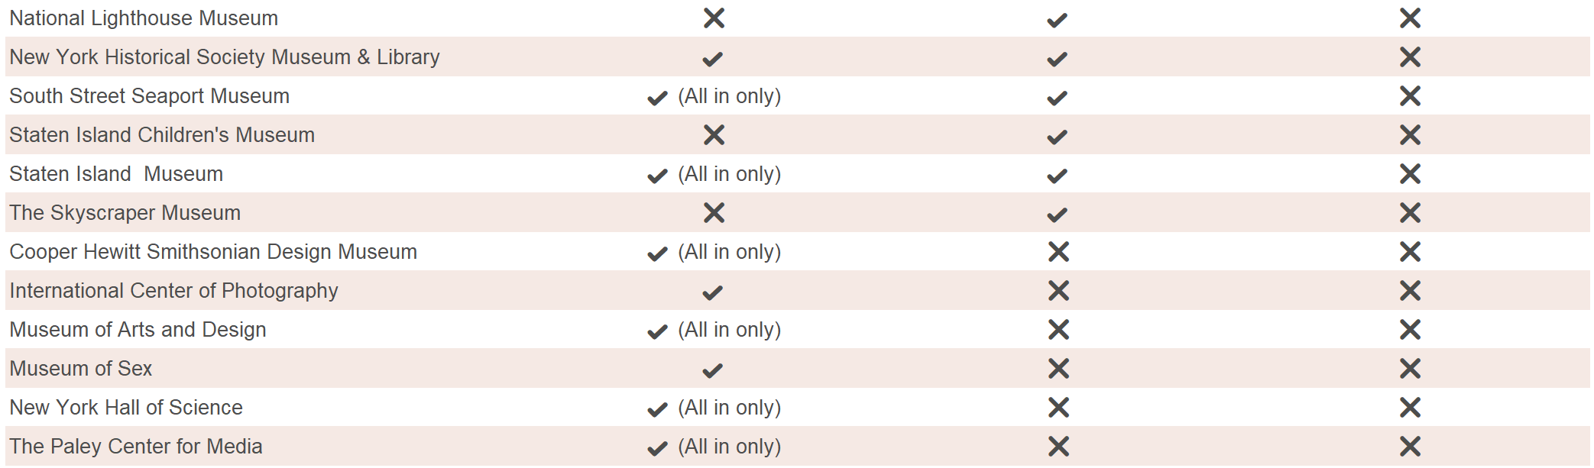Click the middle-column X for New York Hall of Science

(1058, 408)
